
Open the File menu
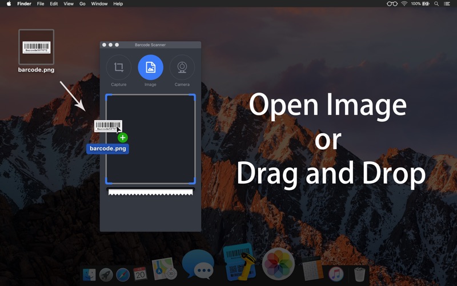click(x=41, y=3)
